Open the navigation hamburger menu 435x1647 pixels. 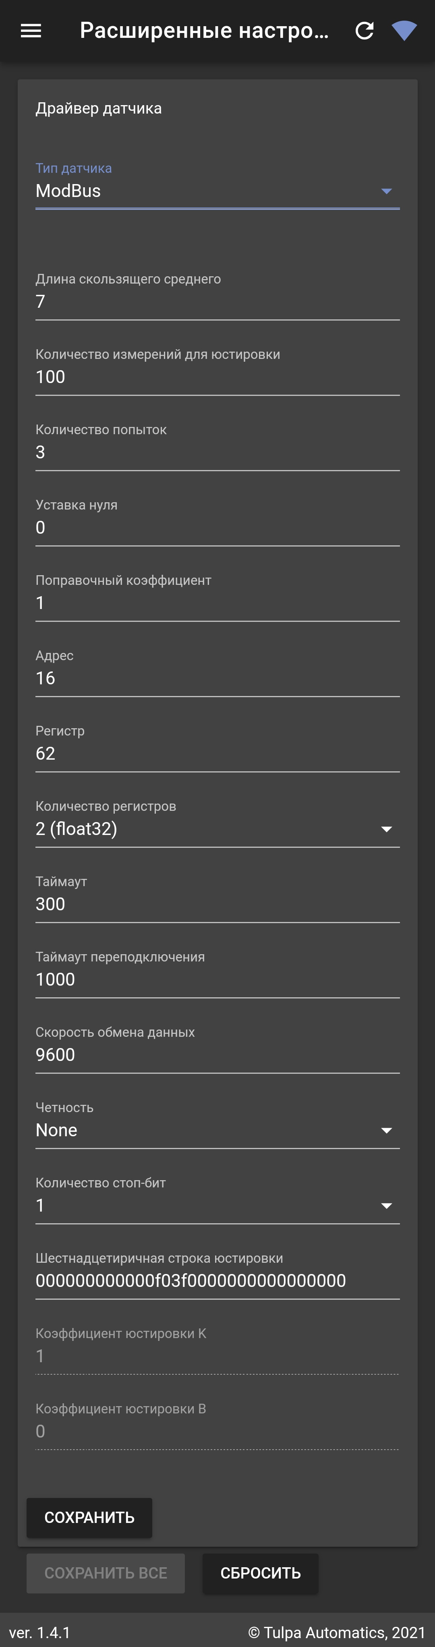pos(30,30)
